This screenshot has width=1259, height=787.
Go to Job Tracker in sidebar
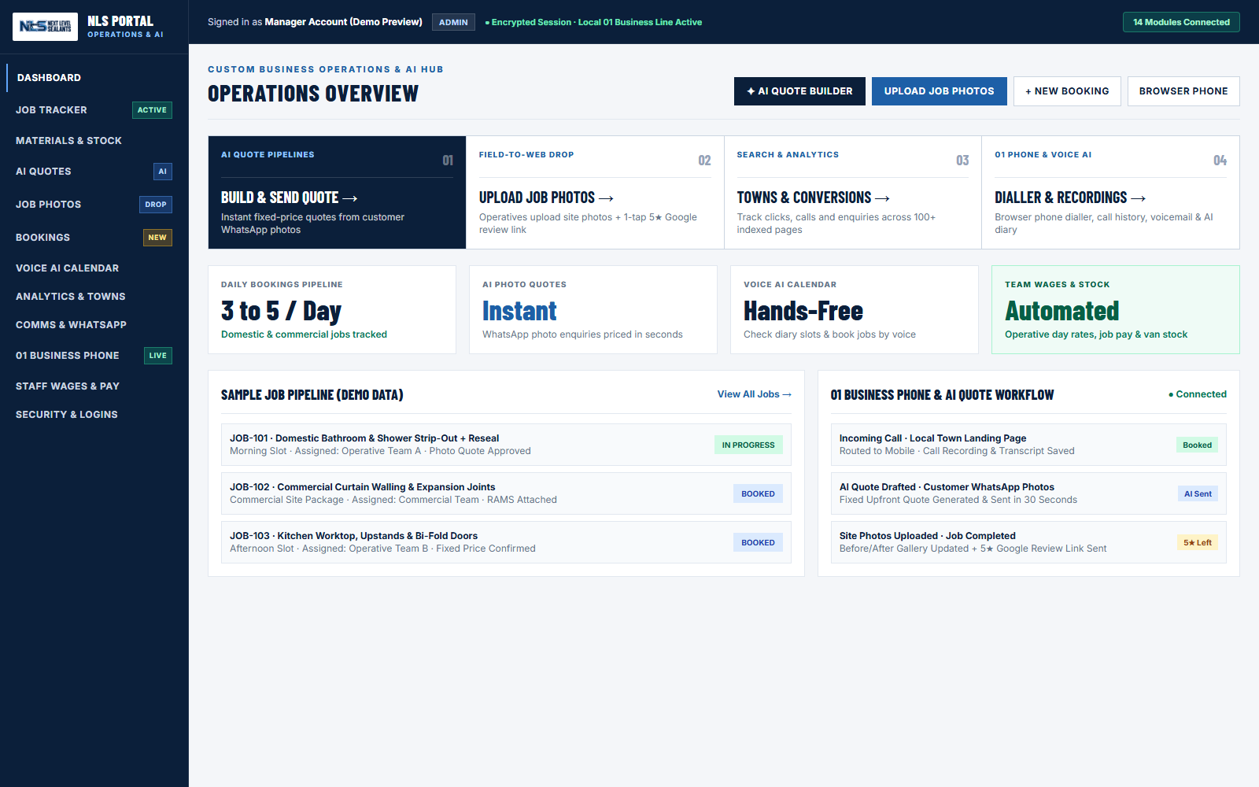click(94, 110)
